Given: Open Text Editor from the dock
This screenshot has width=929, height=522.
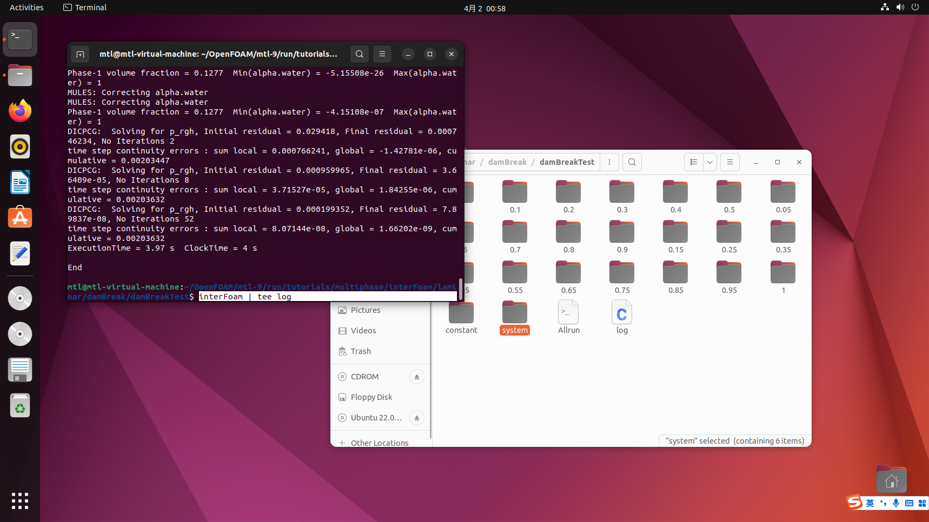Looking at the screenshot, I should (20, 253).
